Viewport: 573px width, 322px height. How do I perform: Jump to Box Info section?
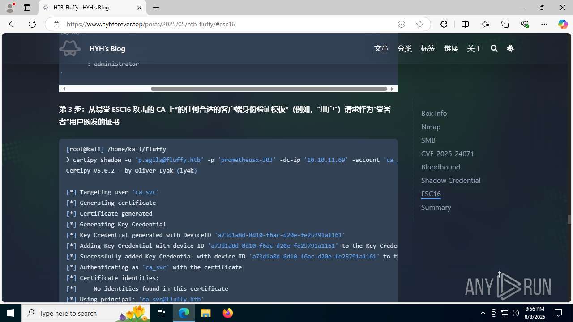point(434,113)
